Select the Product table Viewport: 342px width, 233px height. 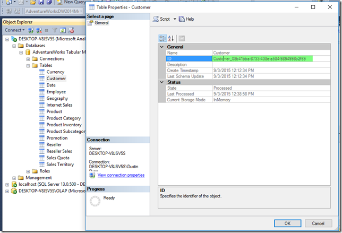coord(54,111)
